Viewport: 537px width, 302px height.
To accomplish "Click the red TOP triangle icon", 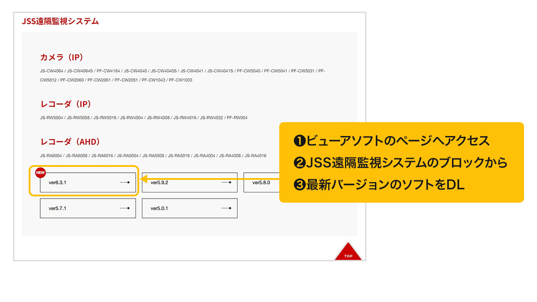I will click(x=348, y=252).
